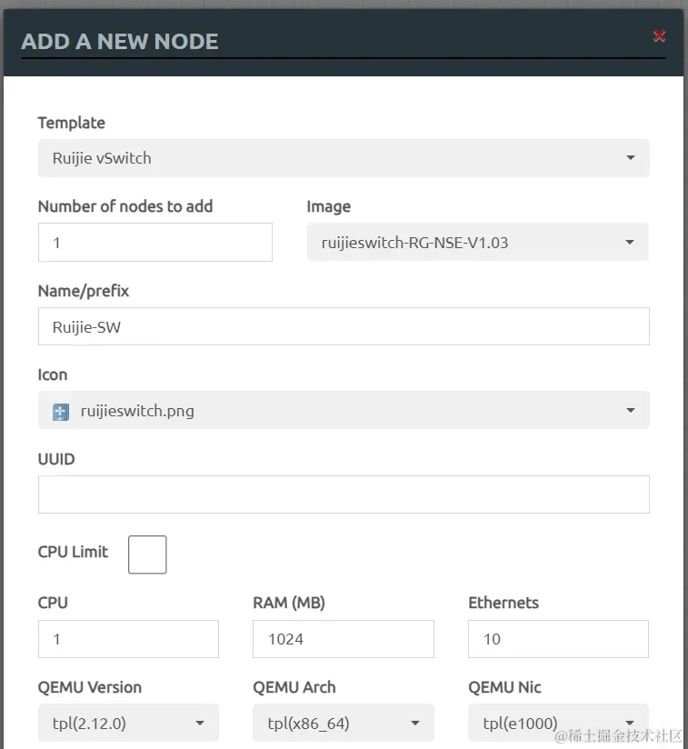The image size is (688, 749).
Task: Enable the CPU Limit checkbox
Action: pos(147,554)
